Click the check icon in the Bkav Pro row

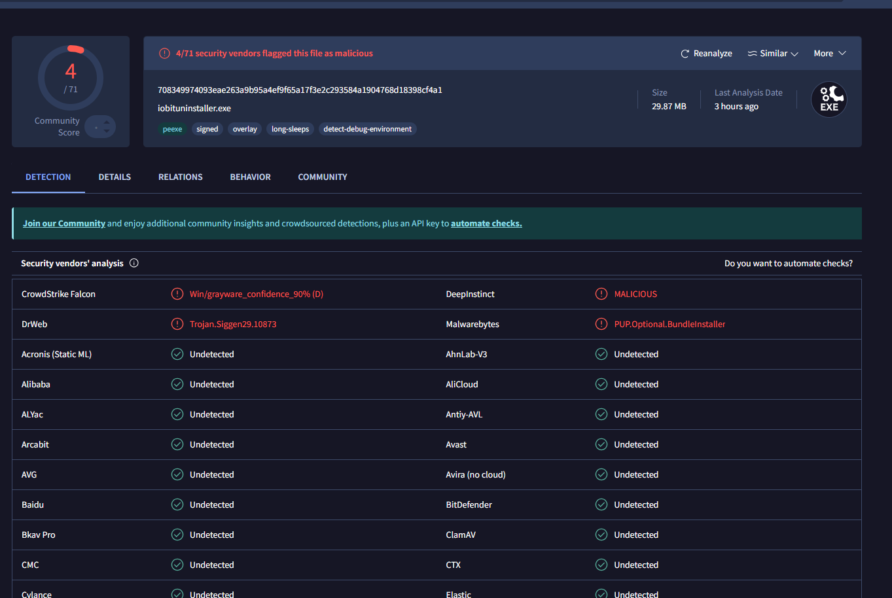click(177, 535)
